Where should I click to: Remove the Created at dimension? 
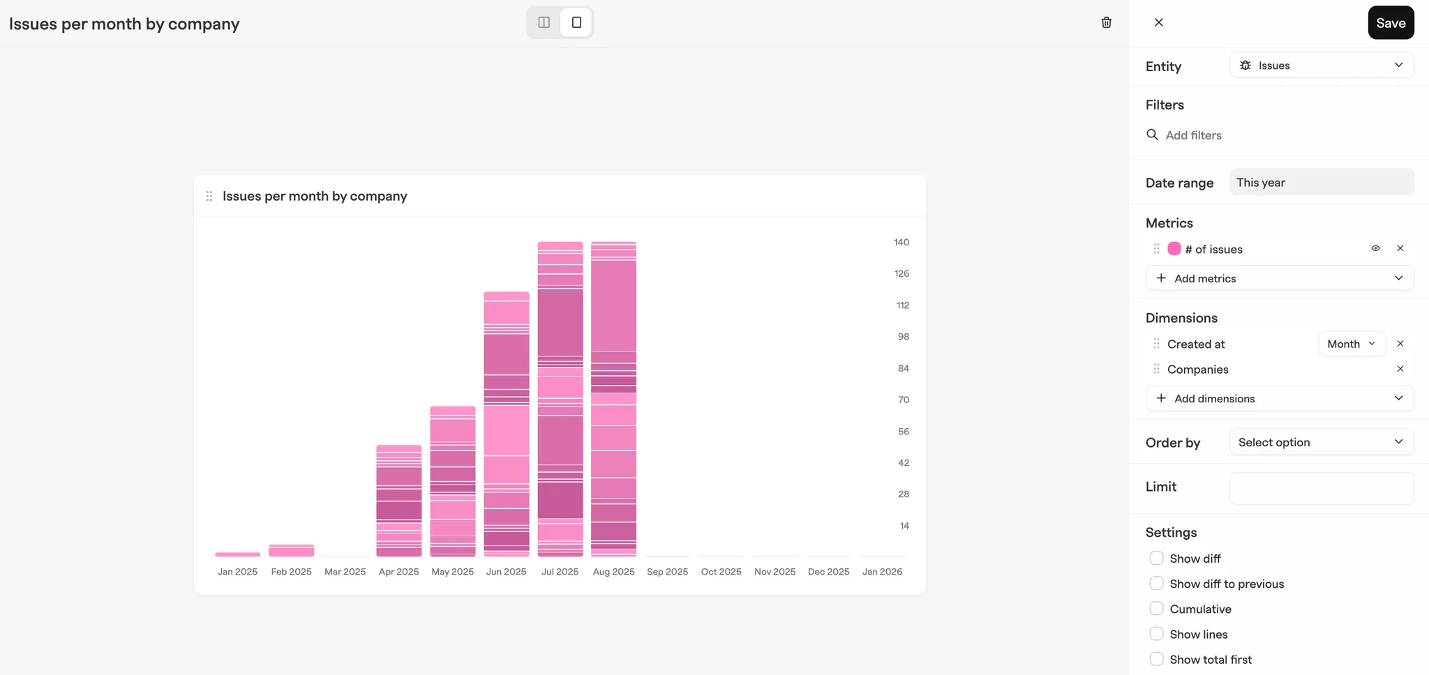pyautogui.click(x=1400, y=344)
